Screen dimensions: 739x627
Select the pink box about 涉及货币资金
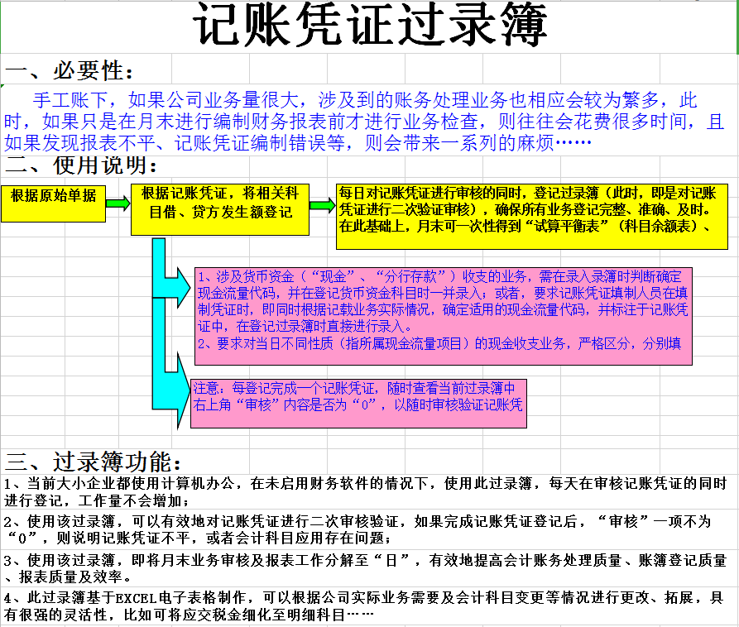[x=444, y=316]
